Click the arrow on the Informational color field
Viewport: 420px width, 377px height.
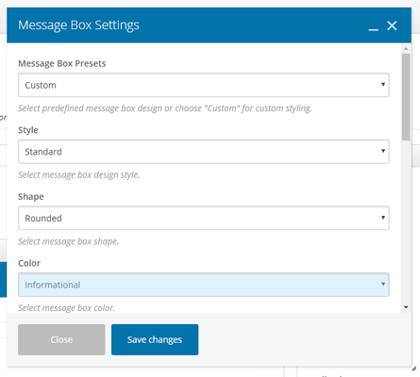[383, 284]
